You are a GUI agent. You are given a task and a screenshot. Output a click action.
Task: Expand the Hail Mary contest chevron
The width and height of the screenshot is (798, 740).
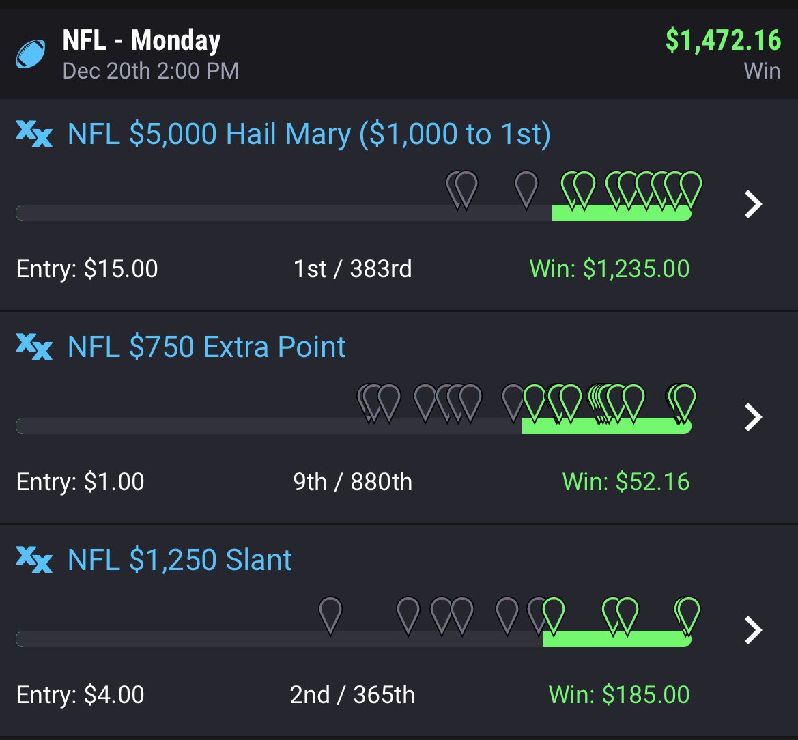(x=753, y=204)
